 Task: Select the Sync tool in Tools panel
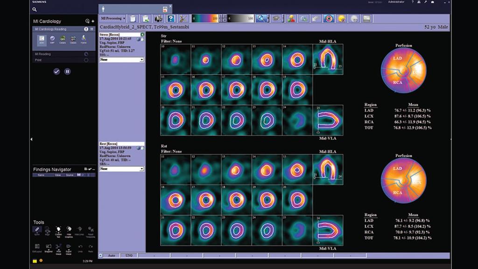37,229
